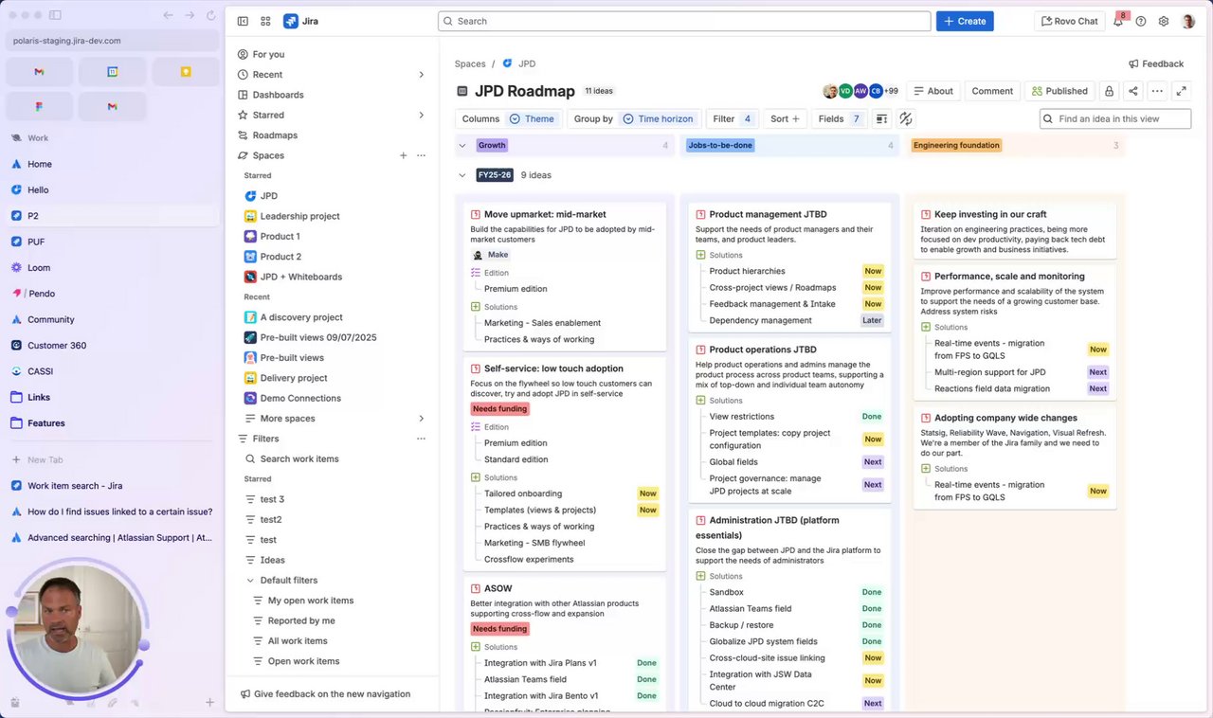Click the share icon in roadmap header
The height and width of the screenshot is (718, 1213).
tap(1133, 91)
